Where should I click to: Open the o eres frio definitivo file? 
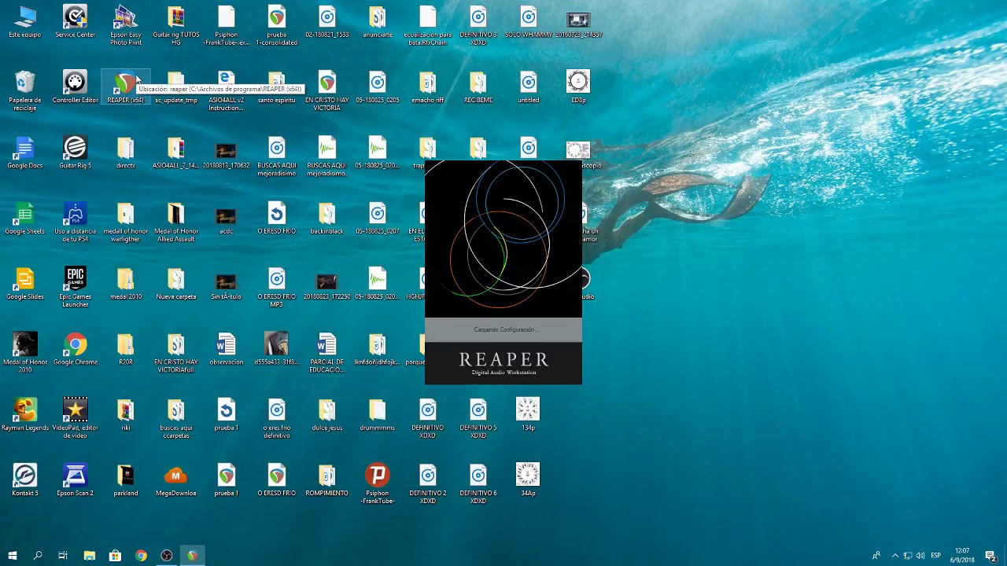[277, 419]
